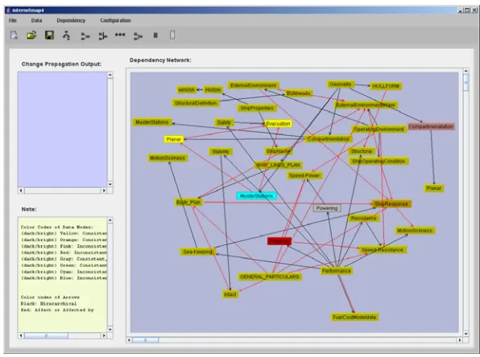Click the Resistance node
This screenshot has width=480, height=357.
tap(364, 218)
